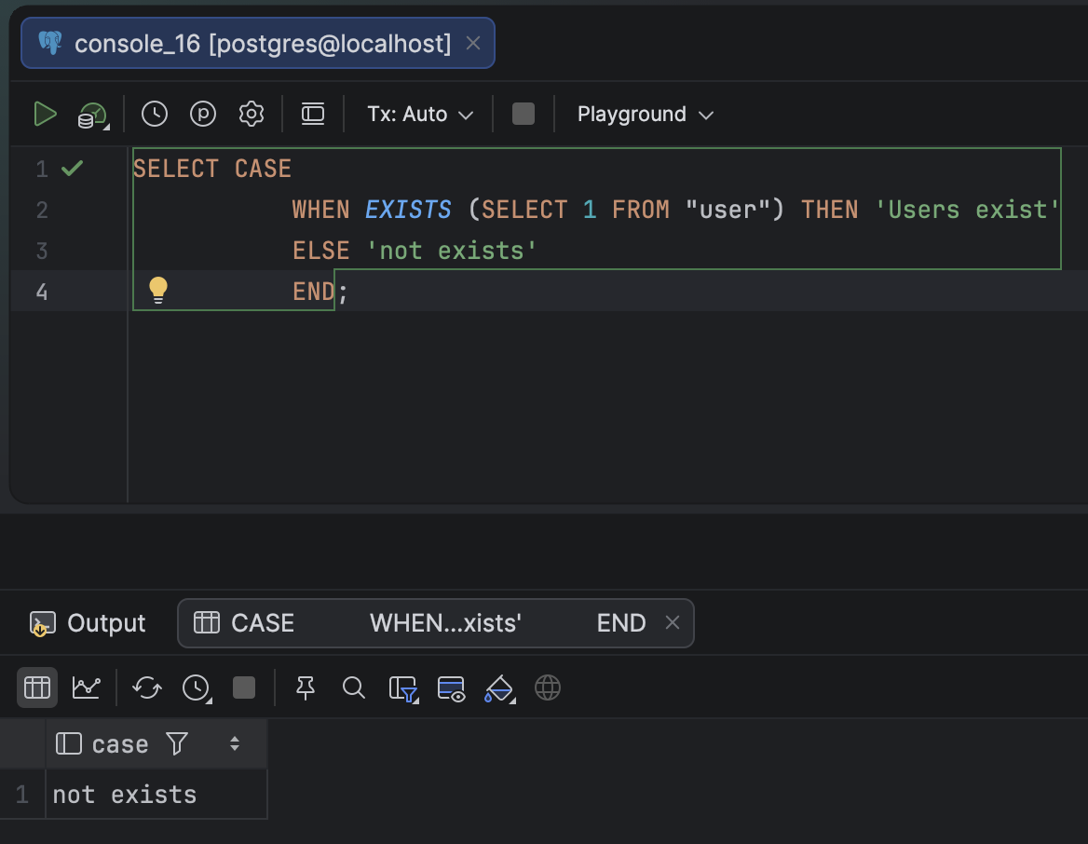Viewport: 1088px width, 844px height.
Task: Click the "user" table name in query
Action: point(728,210)
